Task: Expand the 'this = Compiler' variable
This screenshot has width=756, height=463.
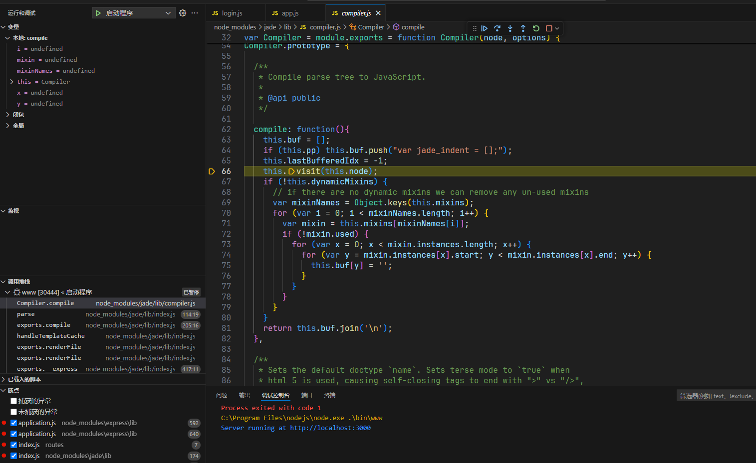Action: pyautogui.click(x=11, y=82)
